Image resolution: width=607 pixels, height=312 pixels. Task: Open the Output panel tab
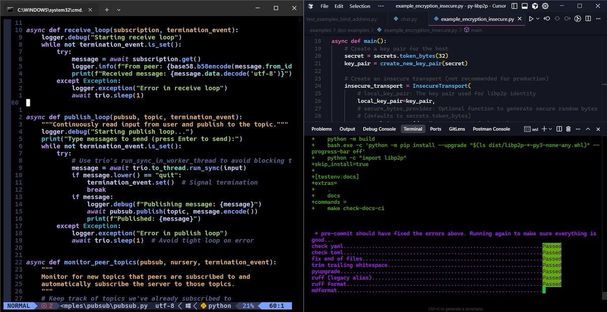tap(347, 129)
